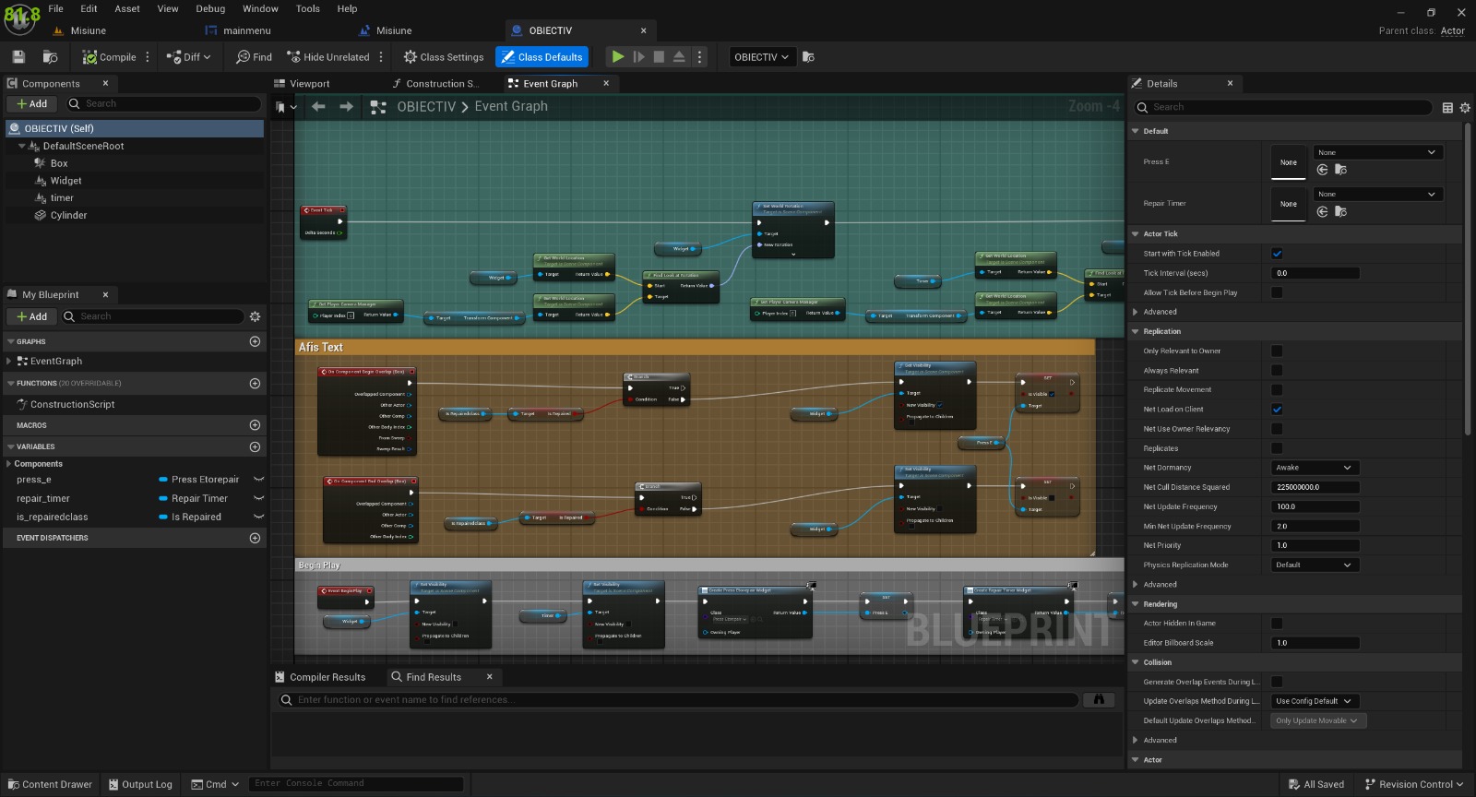Open the Asset menu
The width and height of the screenshot is (1476, 797).
(127, 8)
